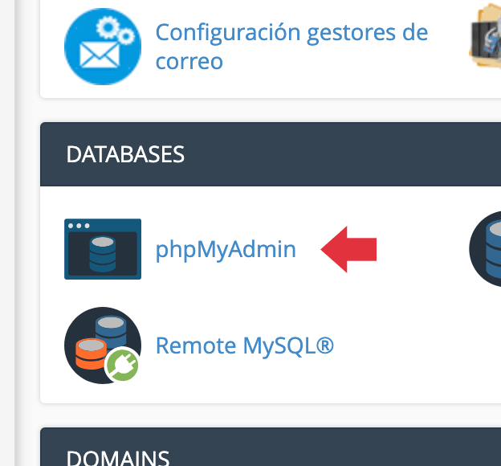Open the cut-off folder icon at top right
Image resolution: width=501 pixels, height=466 pixels.
coord(485,37)
